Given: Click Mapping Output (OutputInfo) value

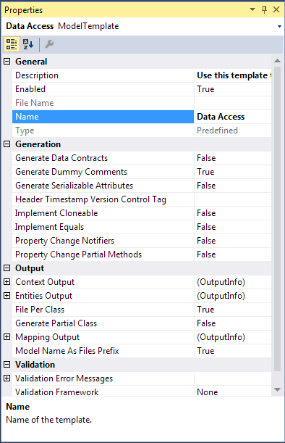Looking at the screenshot, I should tap(233, 337).
